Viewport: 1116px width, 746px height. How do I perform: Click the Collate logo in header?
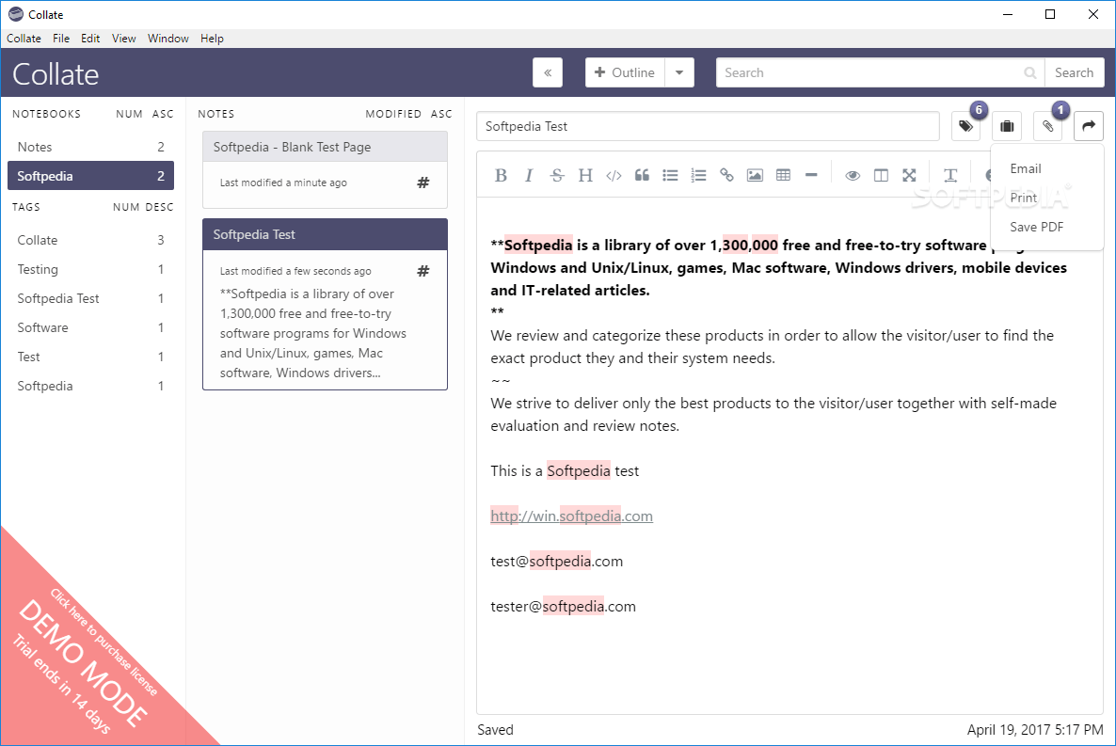pyautogui.click(x=56, y=74)
